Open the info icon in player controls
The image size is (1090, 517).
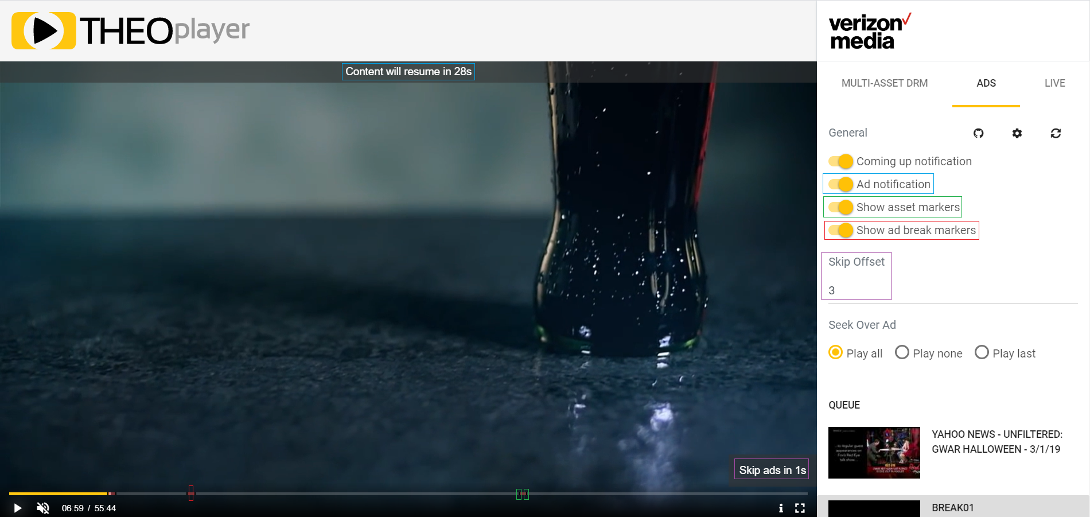[x=781, y=508]
